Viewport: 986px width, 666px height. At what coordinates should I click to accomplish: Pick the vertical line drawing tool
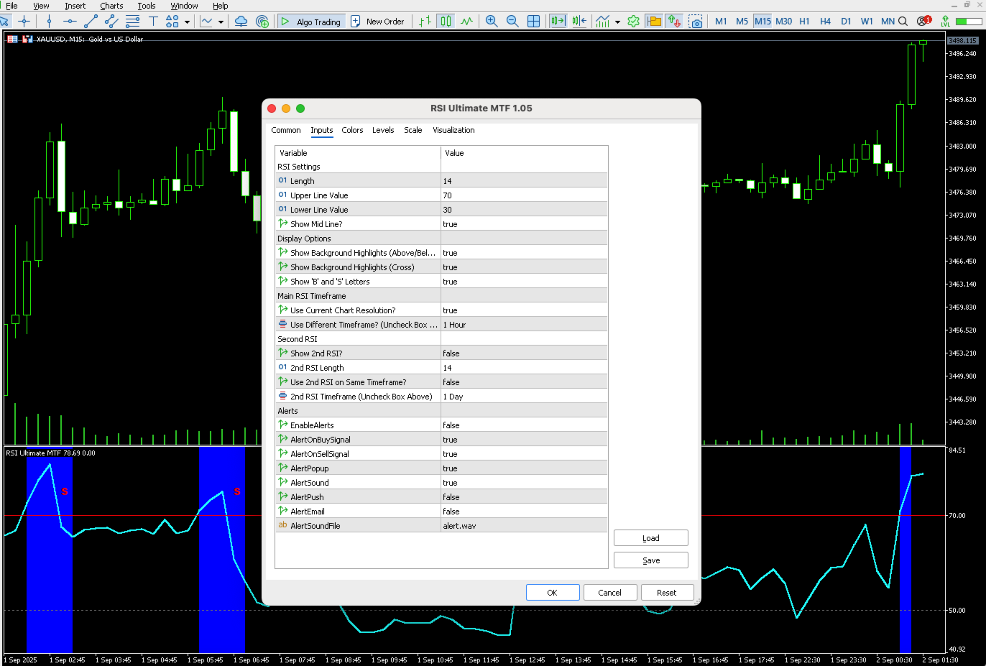[x=49, y=22]
